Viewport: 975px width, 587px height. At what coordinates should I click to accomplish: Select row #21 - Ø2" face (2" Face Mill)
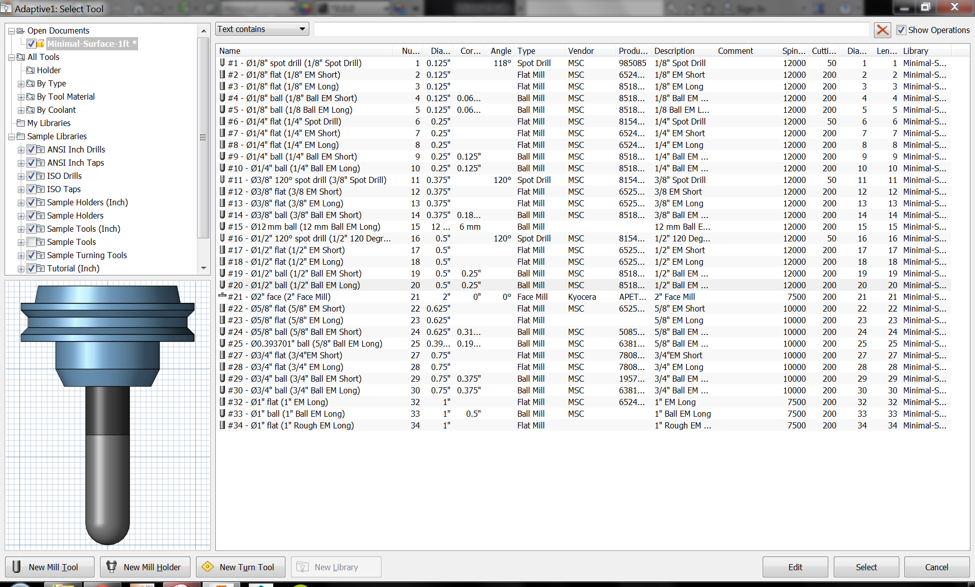coord(583,297)
